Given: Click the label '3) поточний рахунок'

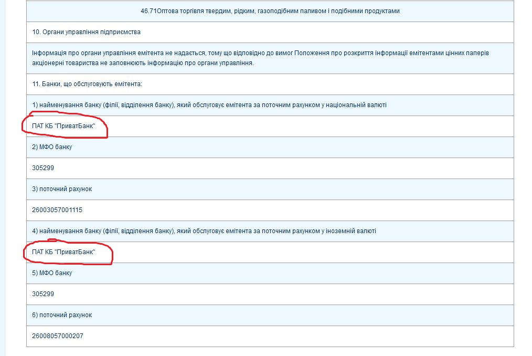Looking at the screenshot, I should point(62,189).
